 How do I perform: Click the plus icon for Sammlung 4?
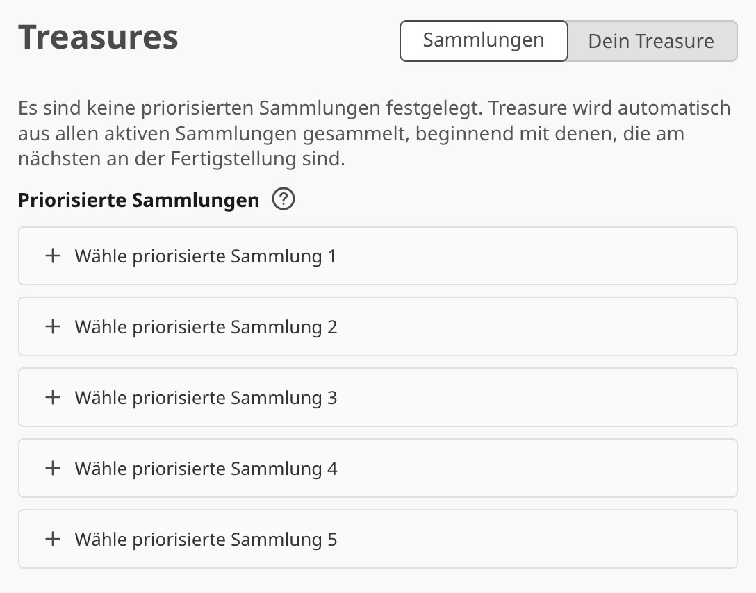53,469
